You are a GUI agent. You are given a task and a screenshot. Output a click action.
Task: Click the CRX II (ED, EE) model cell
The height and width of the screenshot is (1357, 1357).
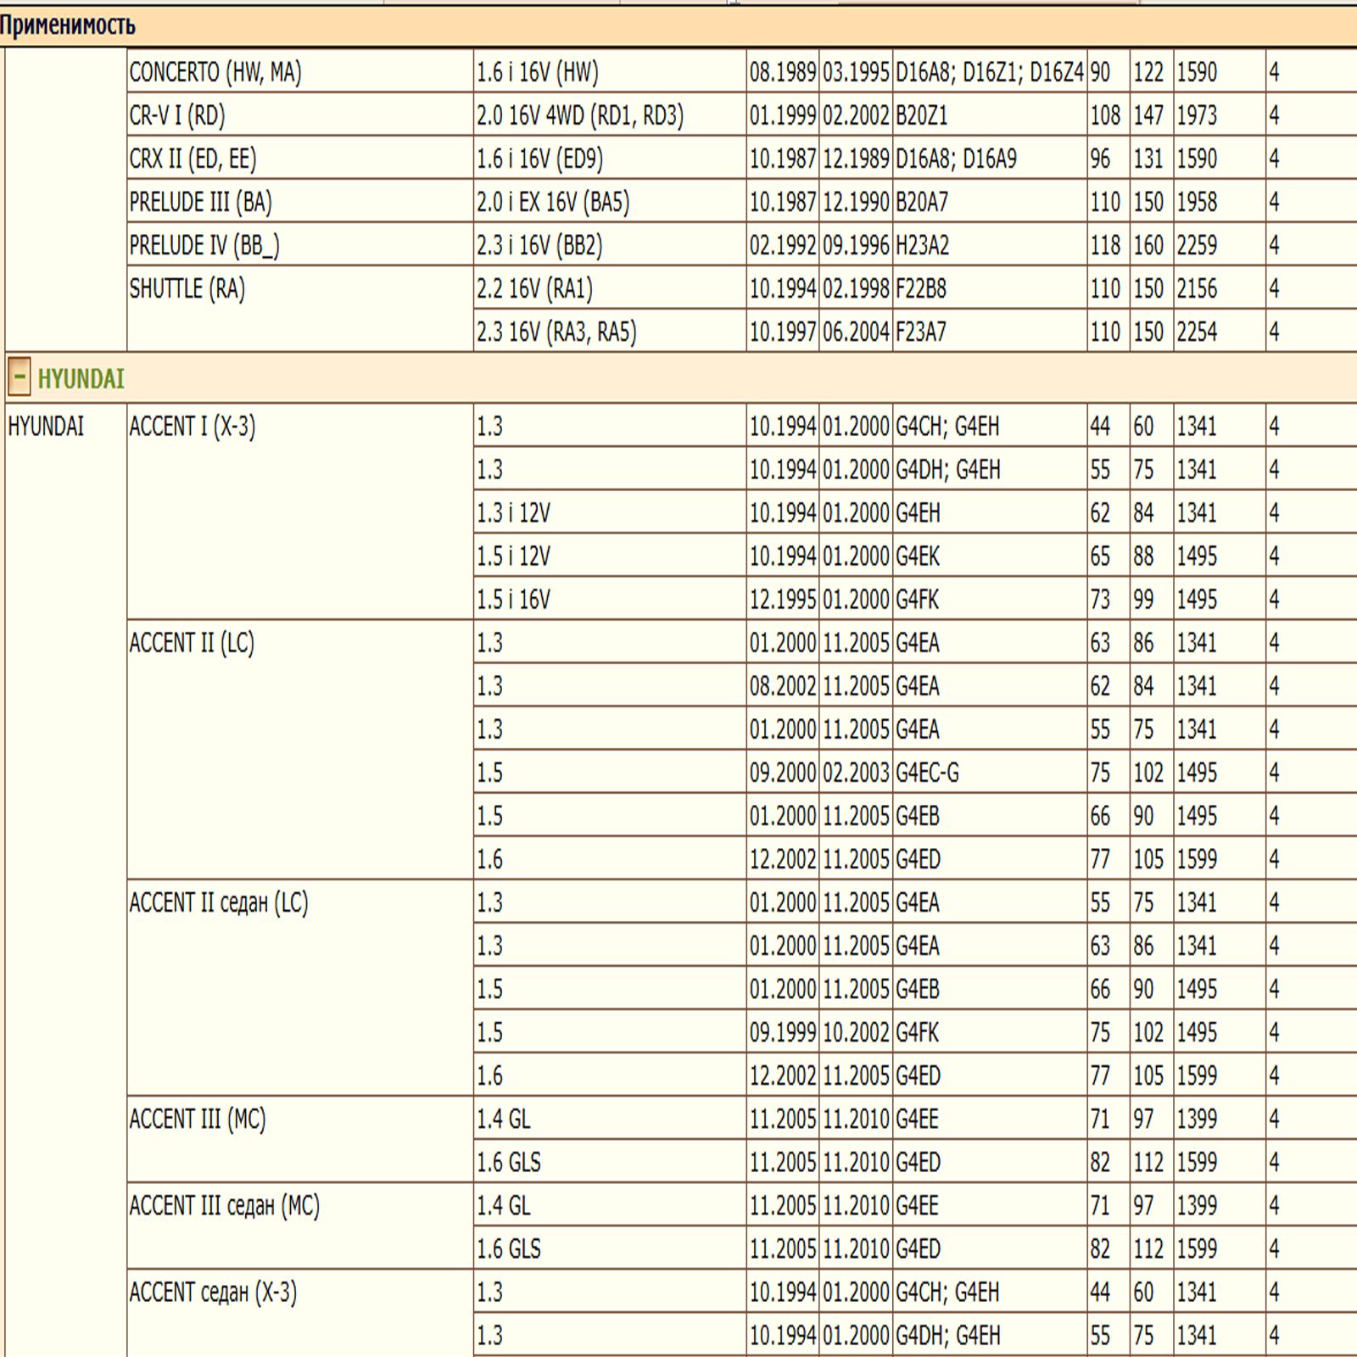tap(193, 159)
